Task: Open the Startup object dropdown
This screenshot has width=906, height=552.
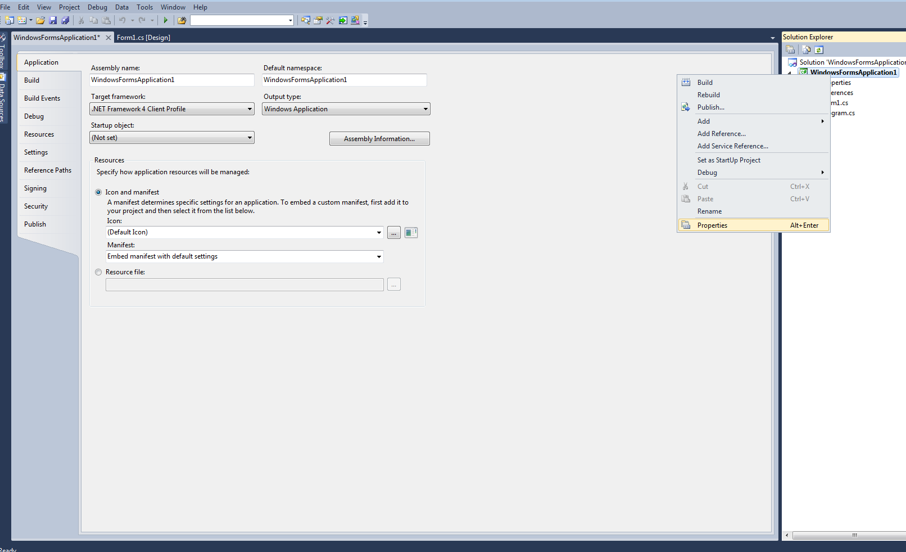Action: coord(172,138)
